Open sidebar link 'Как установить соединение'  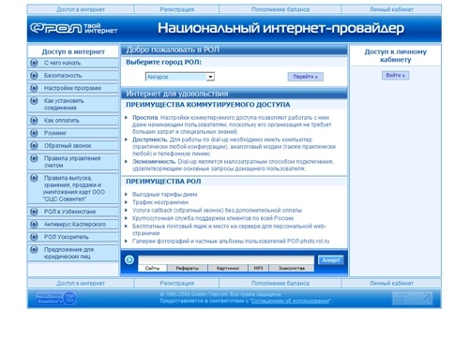[x=64, y=104]
